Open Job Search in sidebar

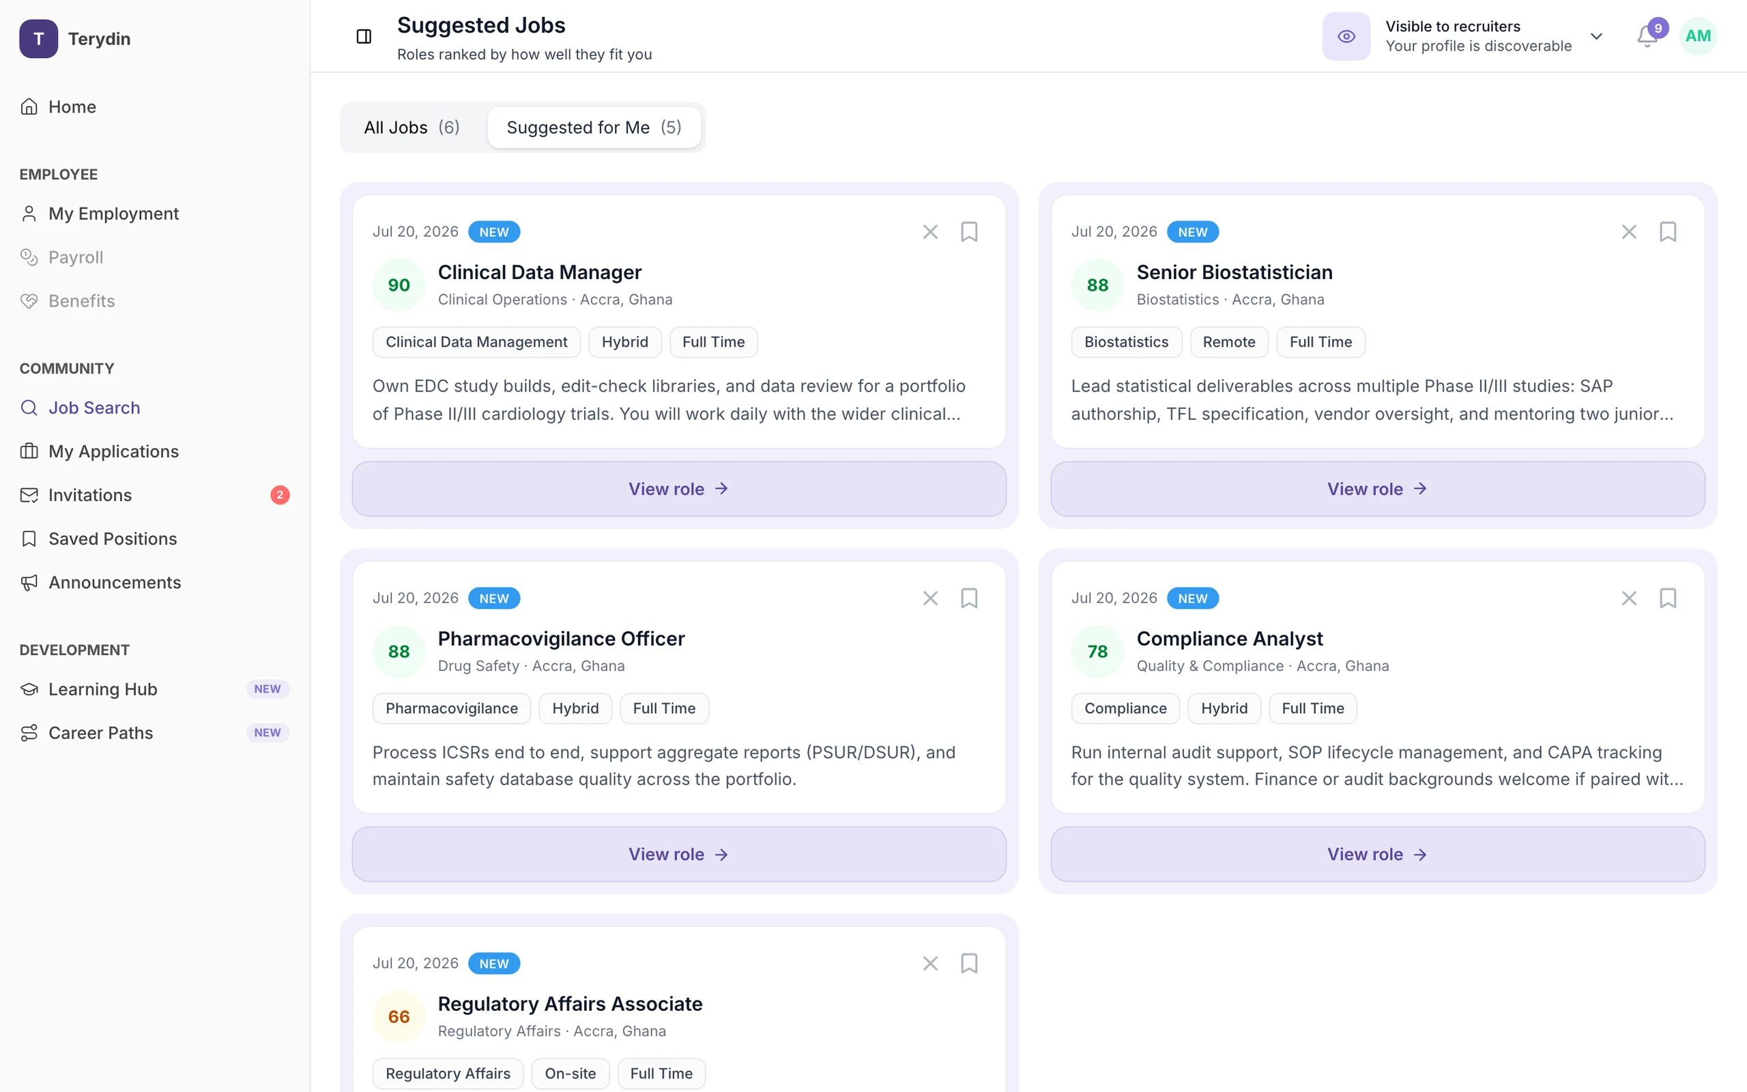click(x=154, y=407)
